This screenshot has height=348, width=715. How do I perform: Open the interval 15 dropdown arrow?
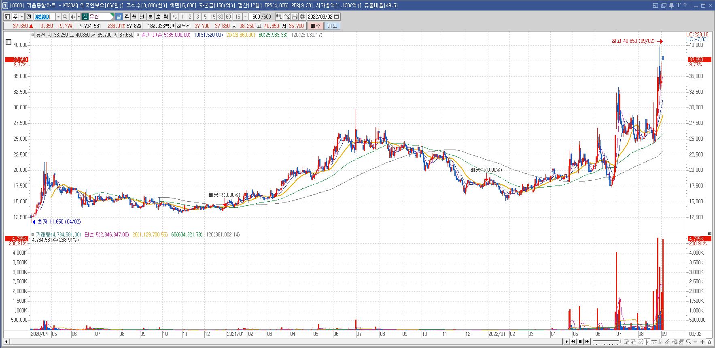pyautogui.click(x=246, y=17)
